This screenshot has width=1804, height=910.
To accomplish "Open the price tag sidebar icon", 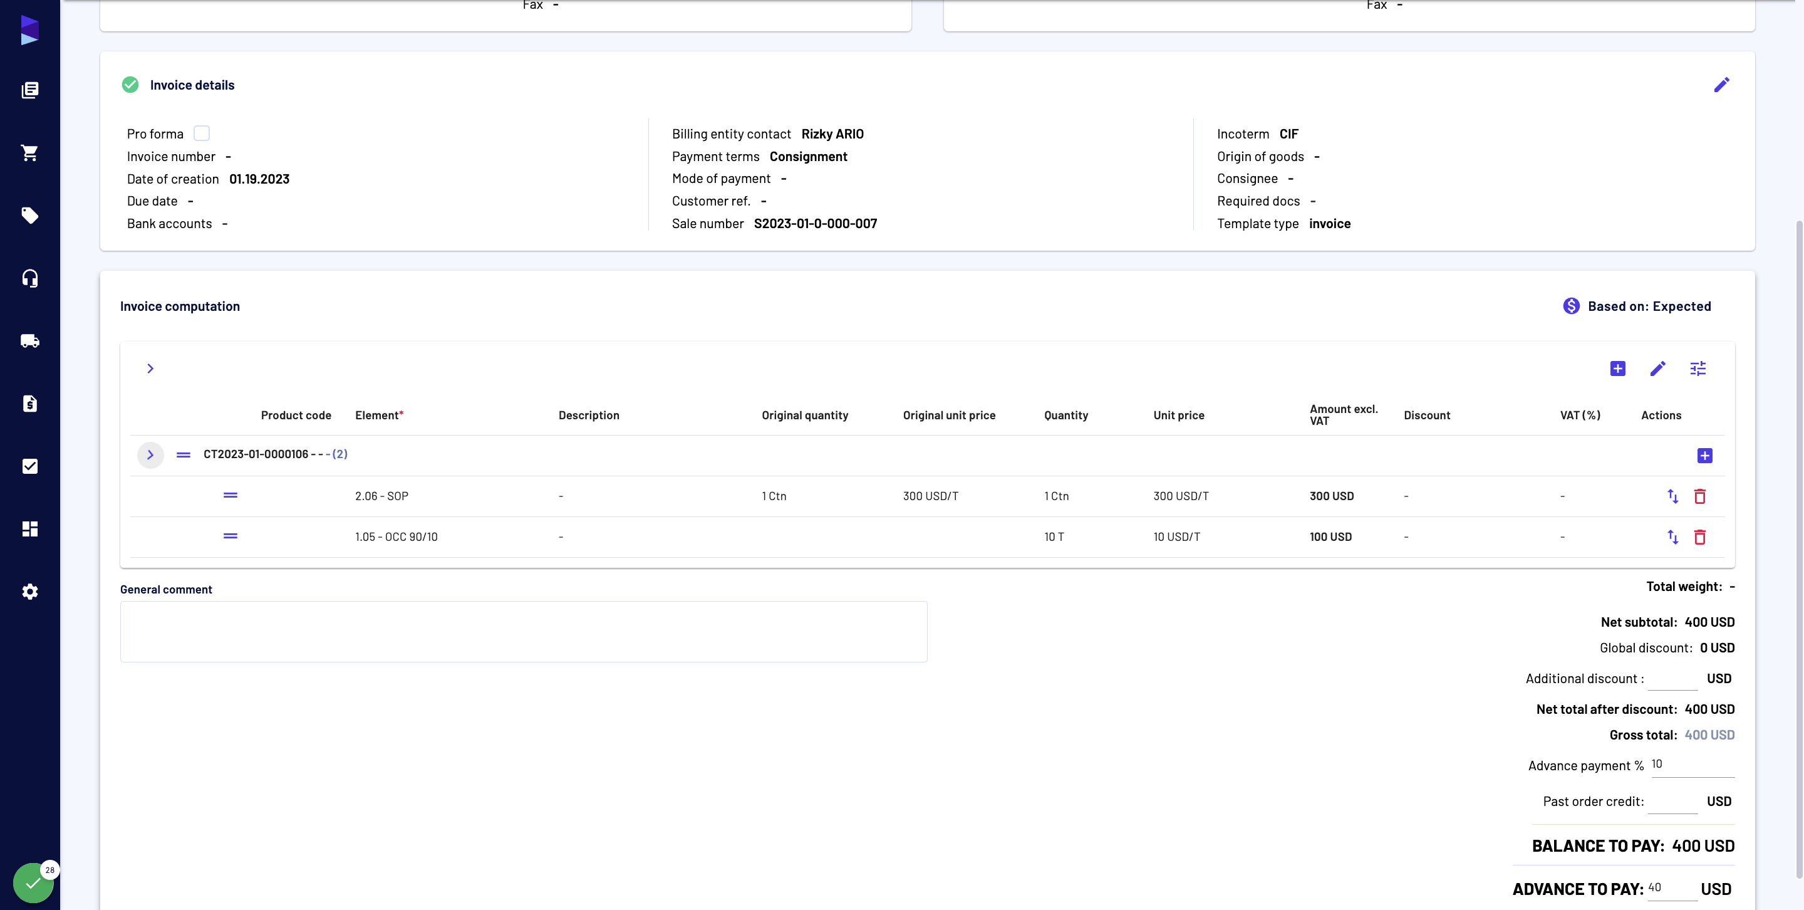I will [x=29, y=215].
